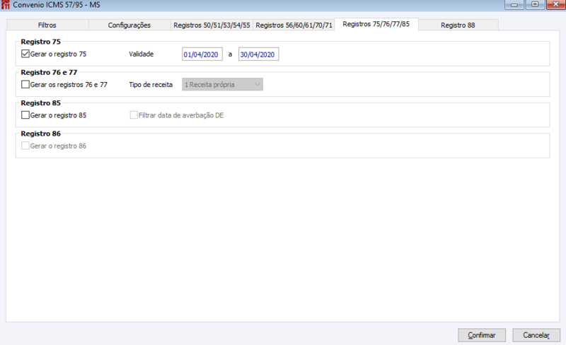Tick Gerar o registro 85 checkbox
The height and width of the screenshot is (345, 566).
(25, 115)
